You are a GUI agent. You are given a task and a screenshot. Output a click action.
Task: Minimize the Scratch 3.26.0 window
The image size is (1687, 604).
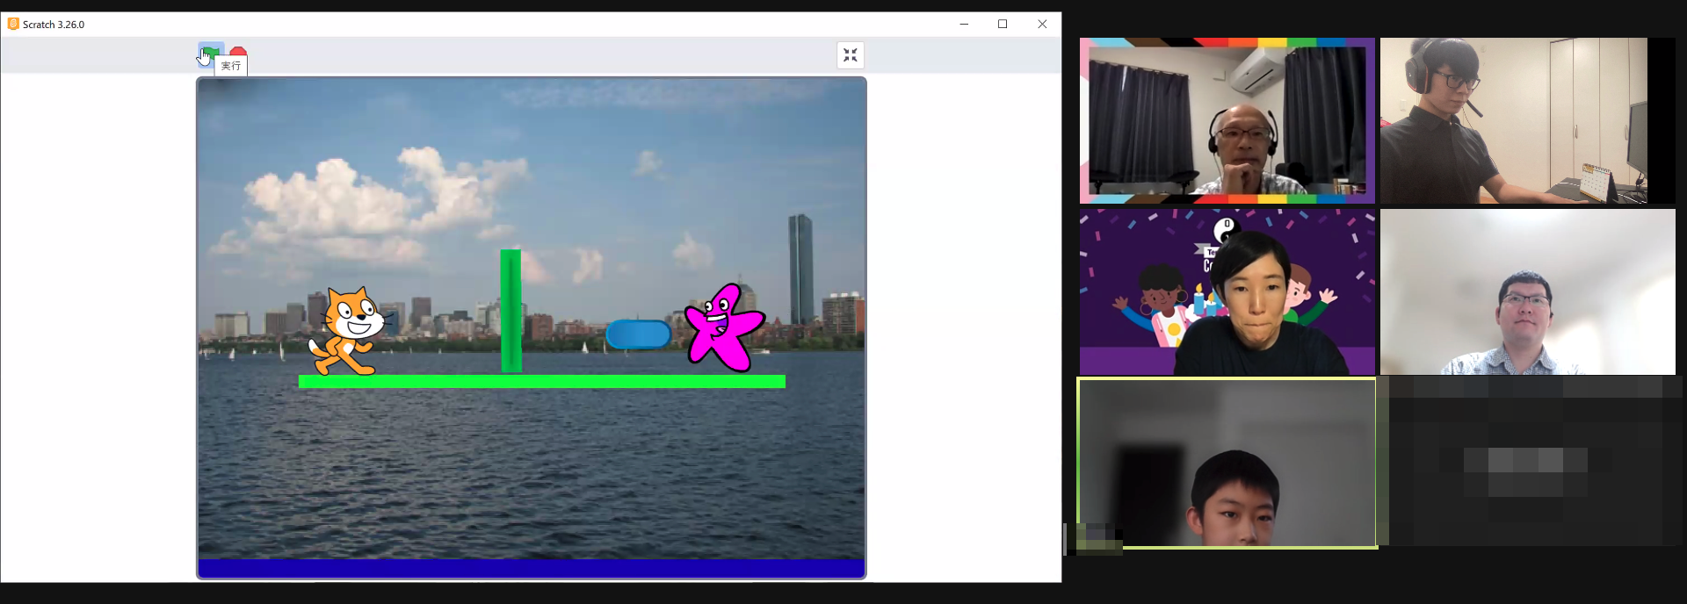point(964,25)
